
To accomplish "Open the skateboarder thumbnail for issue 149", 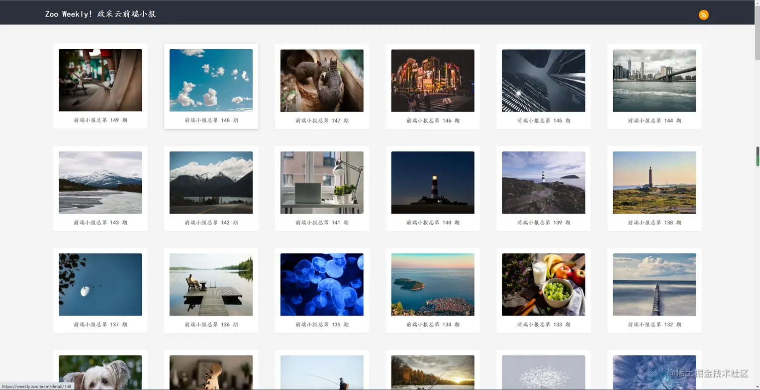I will pyautogui.click(x=100, y=80).
